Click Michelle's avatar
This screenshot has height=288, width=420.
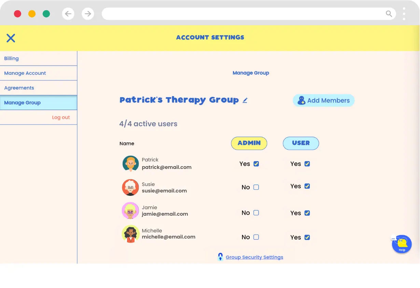click(130, 234)
